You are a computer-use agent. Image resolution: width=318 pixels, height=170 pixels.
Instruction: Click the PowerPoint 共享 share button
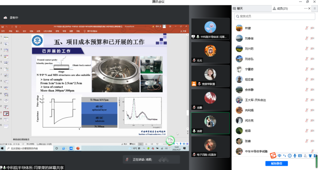click(183, 31)
